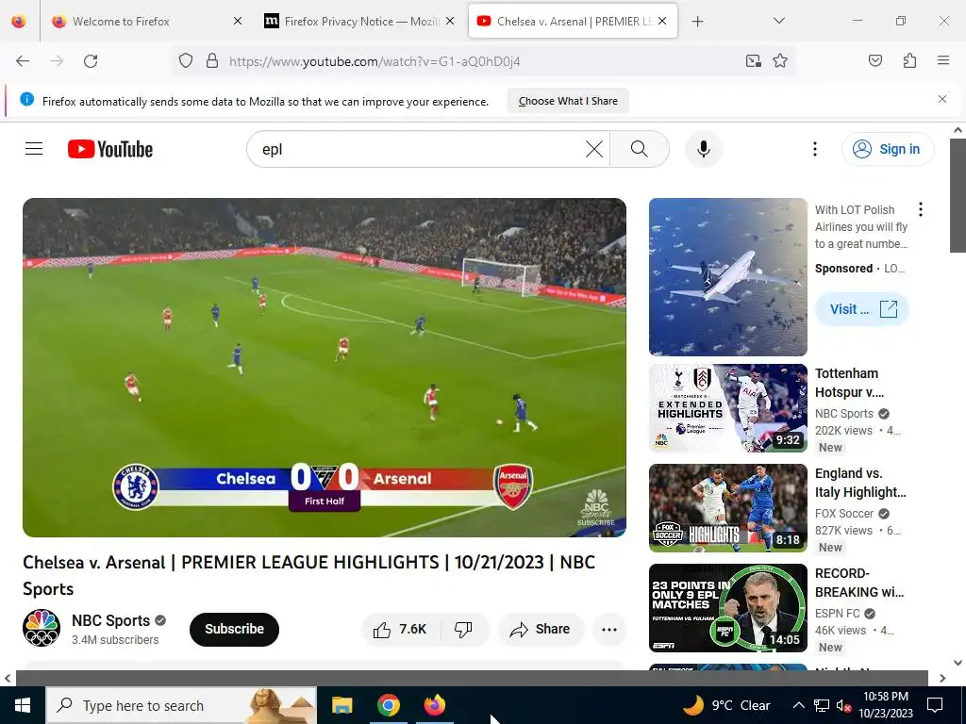Close the Chelsea v. Arsenal tab
This screenshot has width=966, height=724.
coord(662,22)
